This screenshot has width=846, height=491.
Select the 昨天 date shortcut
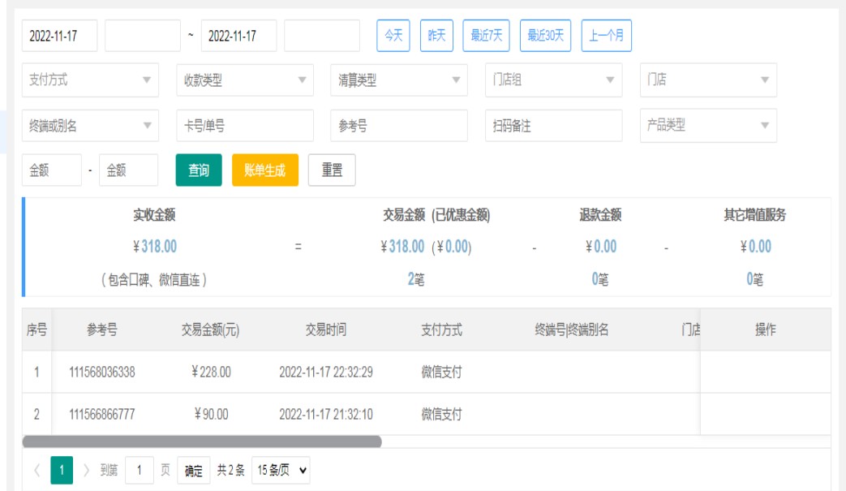(436, 36)
